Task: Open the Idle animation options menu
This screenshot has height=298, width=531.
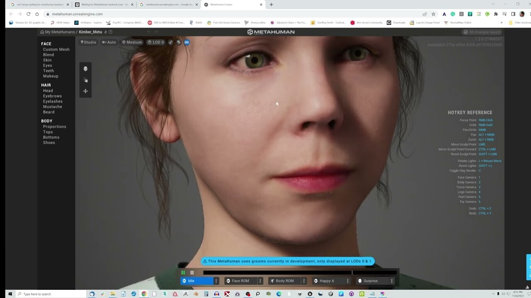Action: click(x=216, y=281)
